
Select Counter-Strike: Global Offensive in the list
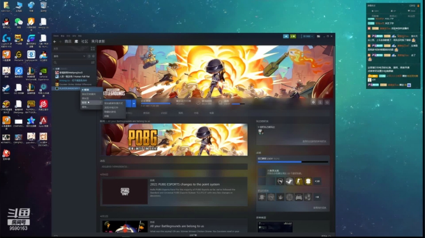pos(74,84)
